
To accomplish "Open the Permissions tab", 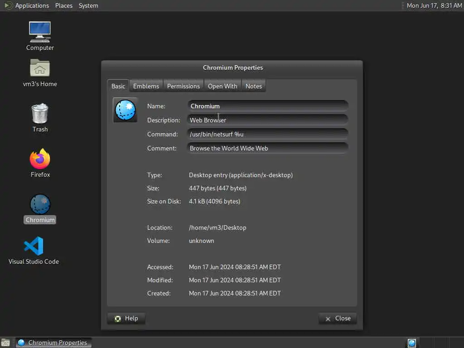I will (x=183, y=86).
